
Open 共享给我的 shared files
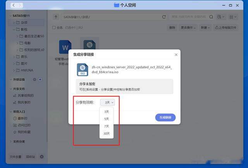23,96
